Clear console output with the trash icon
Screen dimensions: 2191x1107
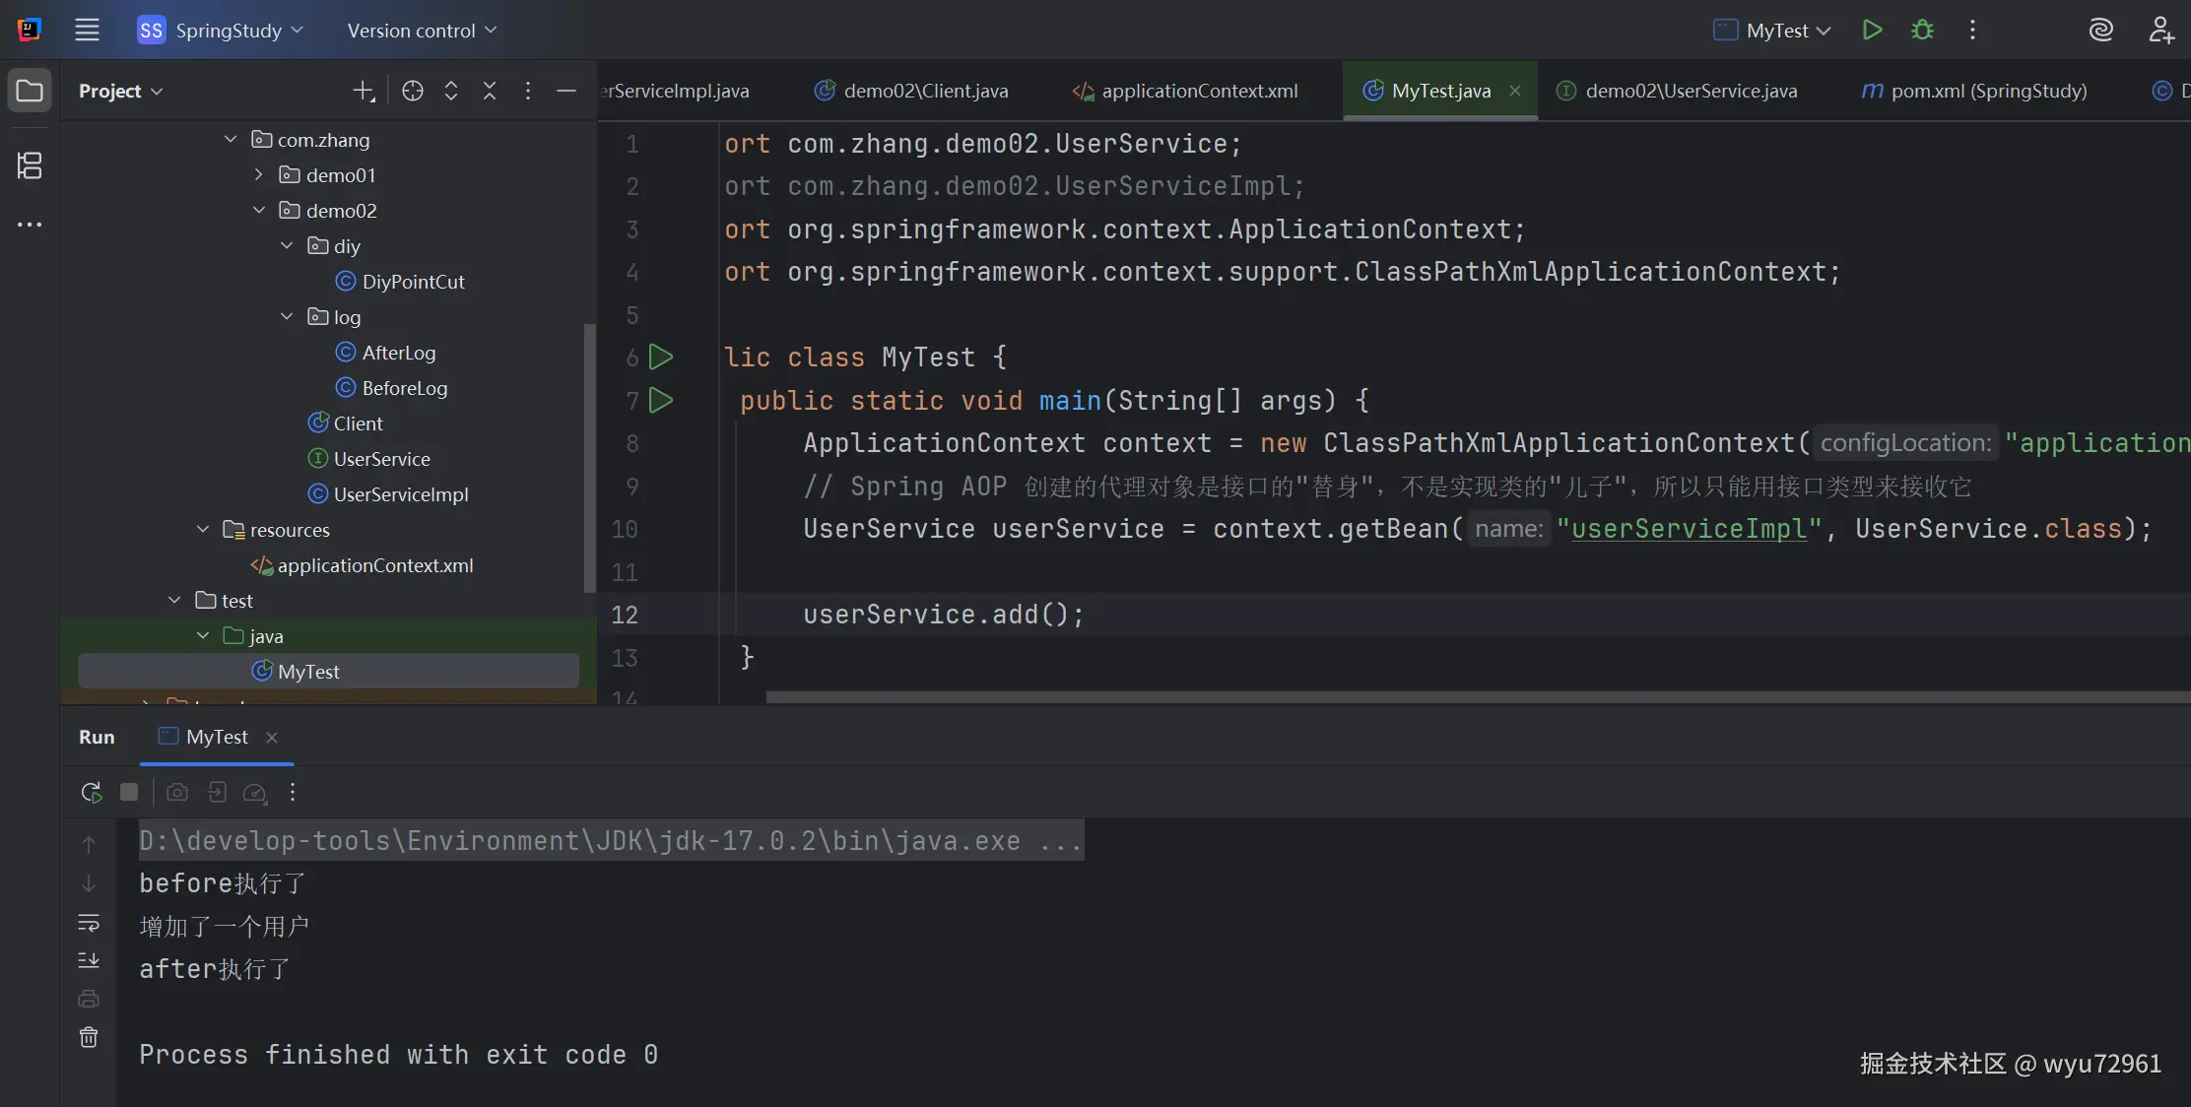tap(89, 1037)
